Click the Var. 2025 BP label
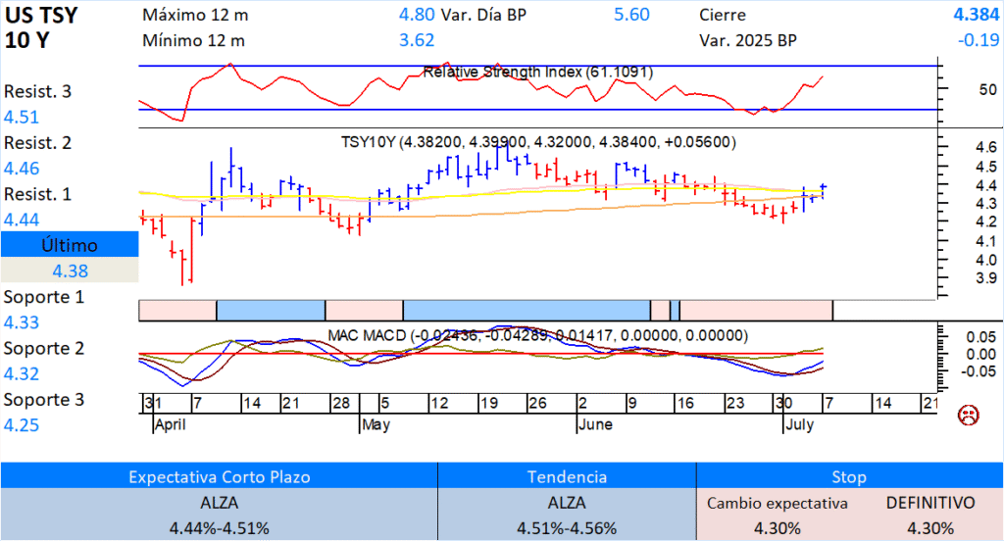Screen dimensions: 1004x541 pos(748,40)
